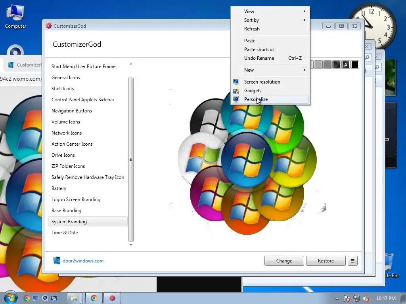Viewport: 406px width, 304px height.
Task: Select Navigation Buttons category
Action: pos(88,111)
